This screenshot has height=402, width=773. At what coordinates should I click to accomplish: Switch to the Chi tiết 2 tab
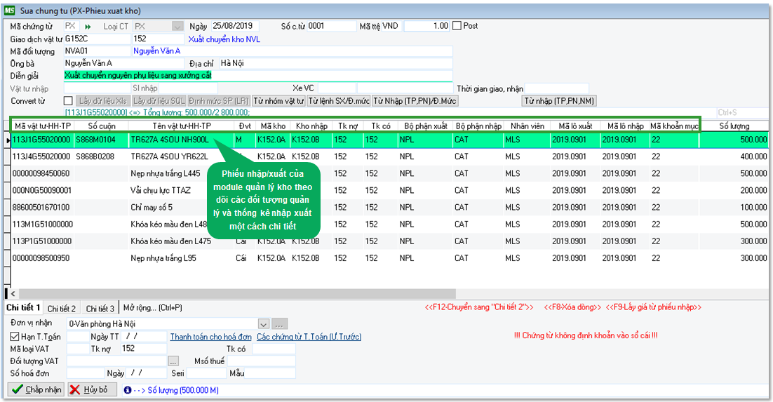[62, 308]
